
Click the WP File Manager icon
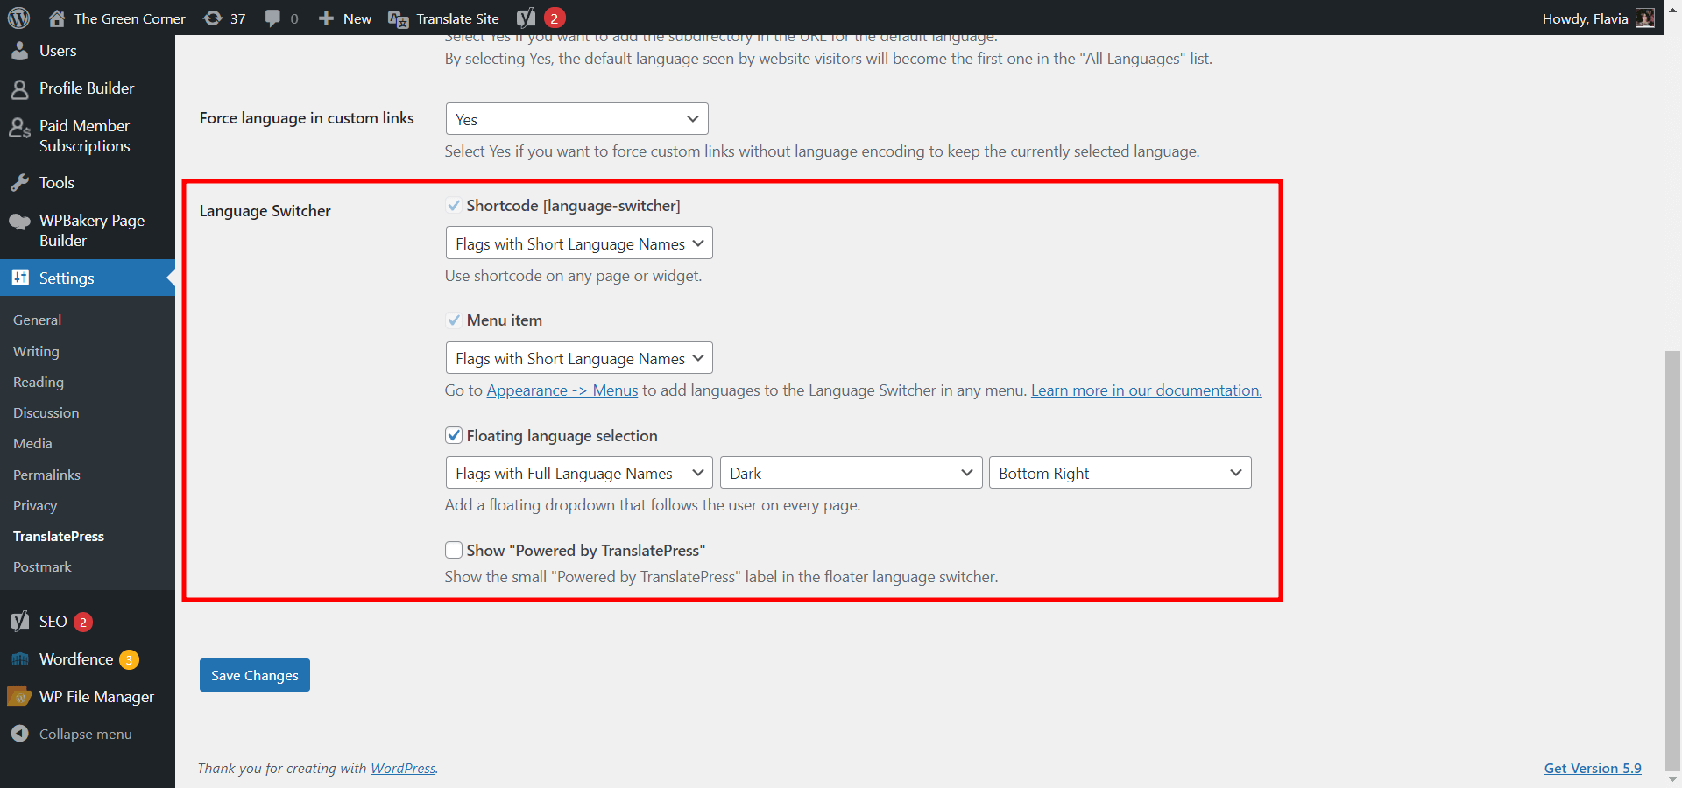pyautogui.click(x=19, y=697)
